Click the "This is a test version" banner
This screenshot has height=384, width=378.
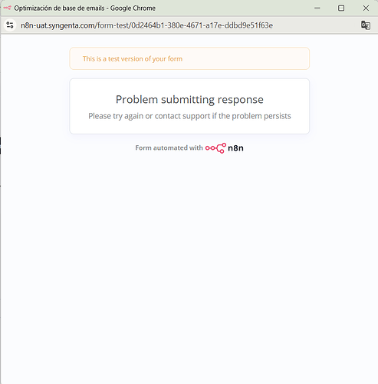[189, 58]
